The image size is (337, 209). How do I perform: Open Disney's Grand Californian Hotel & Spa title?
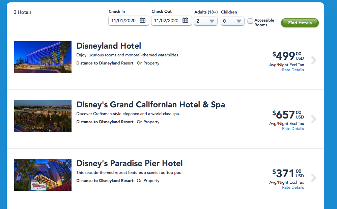pos(150,105)
